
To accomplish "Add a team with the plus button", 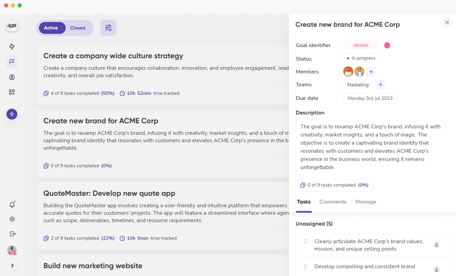I will coord(380,85).
